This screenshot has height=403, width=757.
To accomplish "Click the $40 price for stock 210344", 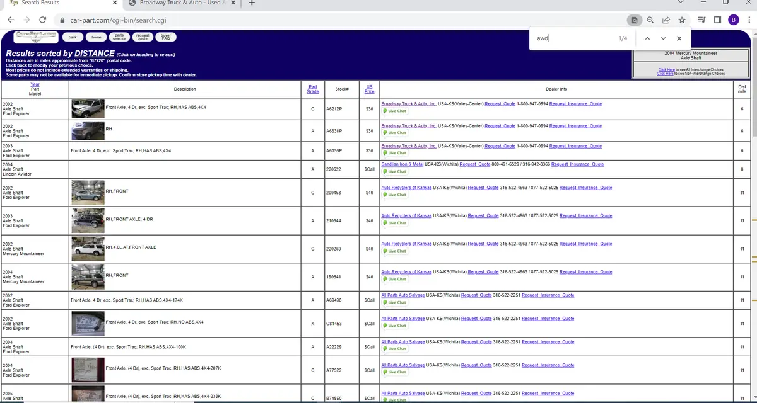I will click(x=370, y=221).
